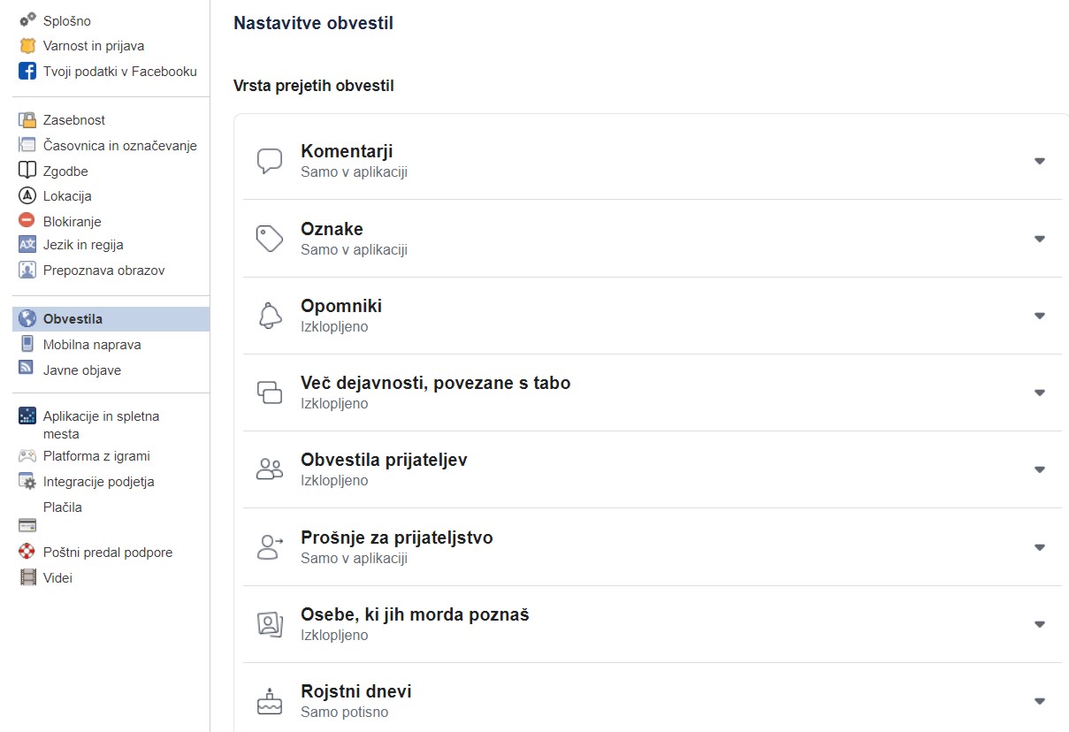Click the padlock icon beside Zasebnost
Image resolution: width=1069 pixels, height=732 pixels.
[27, 120]
